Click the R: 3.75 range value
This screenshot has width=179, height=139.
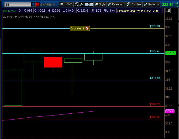click(97, 11)
